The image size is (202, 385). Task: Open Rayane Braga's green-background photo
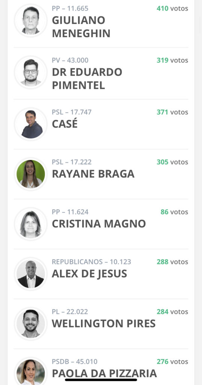pyautogui.click(x=31, y=174)
